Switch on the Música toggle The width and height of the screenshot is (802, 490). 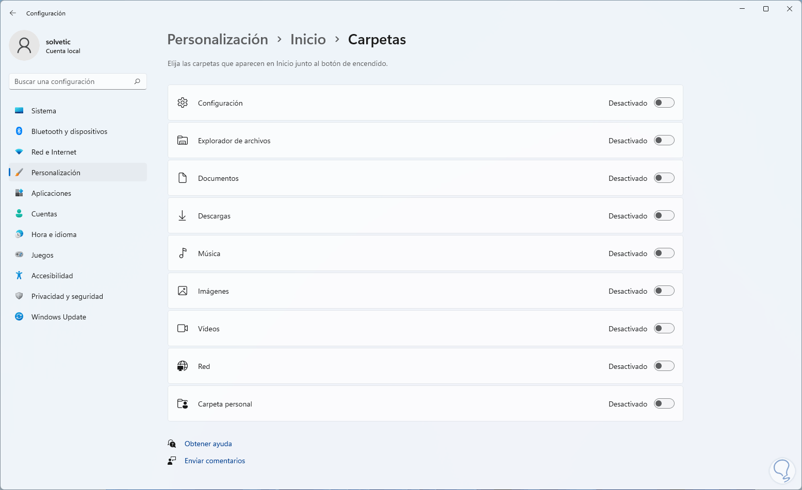[x=664, y=254]
